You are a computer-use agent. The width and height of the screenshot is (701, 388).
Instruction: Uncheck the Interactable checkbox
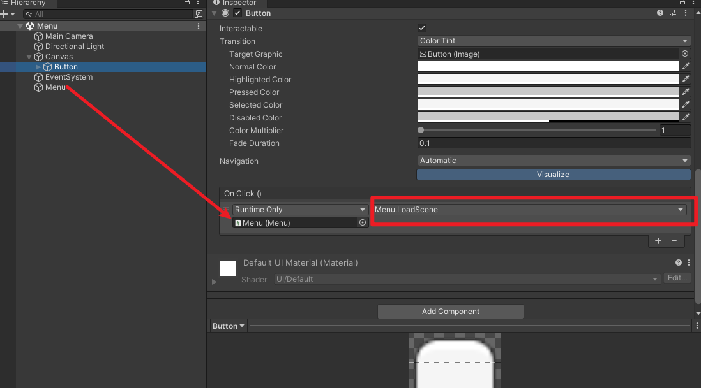pos(421,28)
